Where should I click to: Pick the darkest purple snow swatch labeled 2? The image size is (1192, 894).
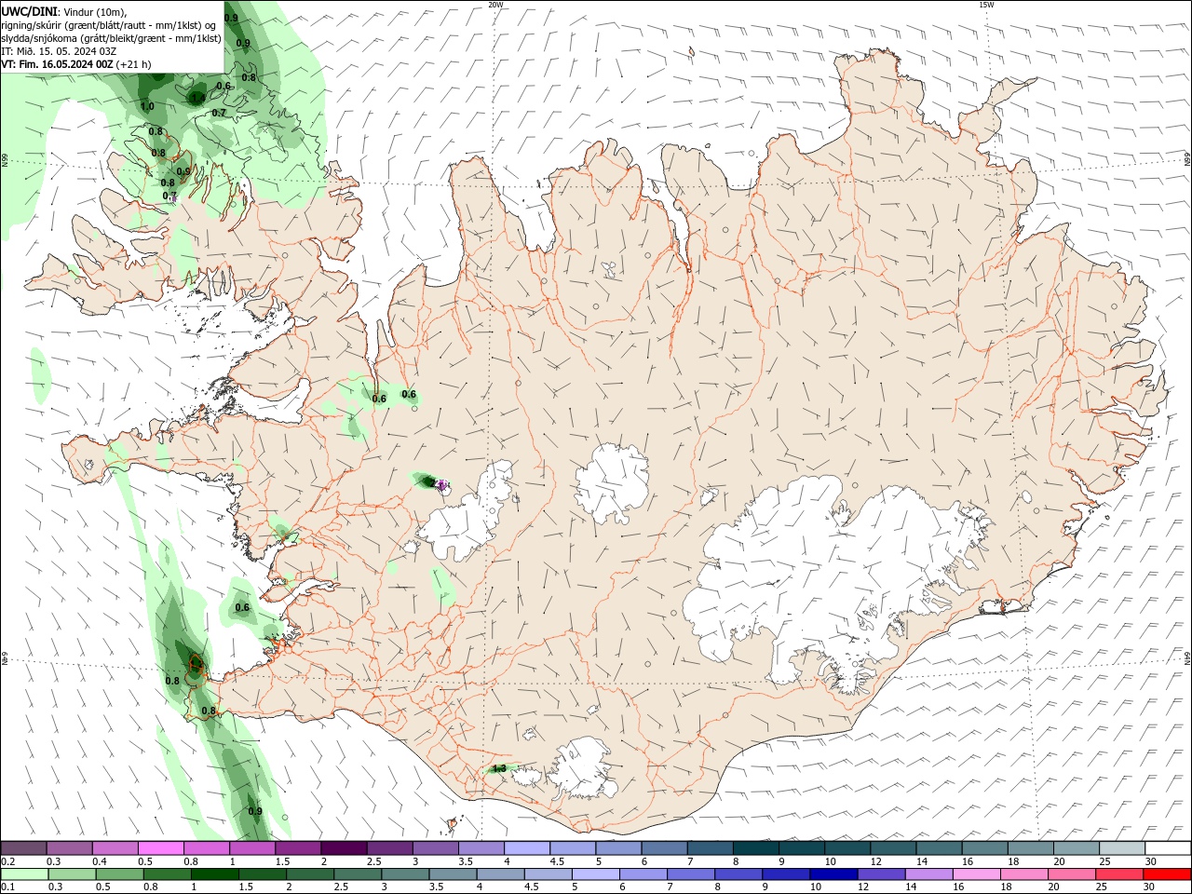[344, 848]
